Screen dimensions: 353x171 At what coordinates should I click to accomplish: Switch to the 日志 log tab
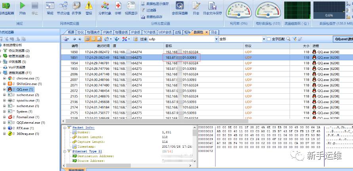coord(214,32)
